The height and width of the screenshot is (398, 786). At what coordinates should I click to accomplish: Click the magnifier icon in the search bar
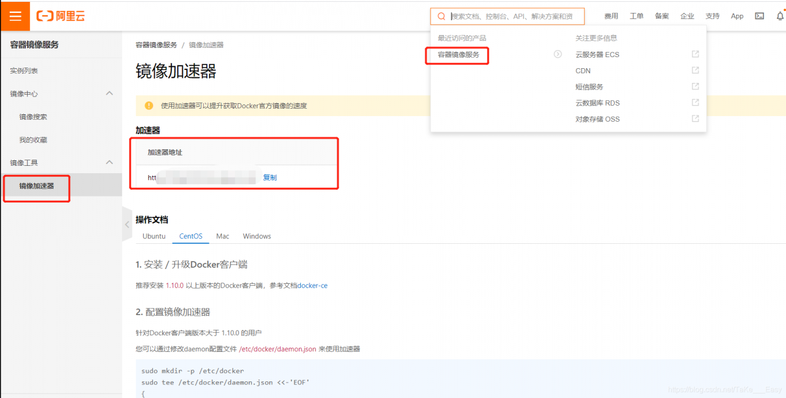[x=442, y=16]
